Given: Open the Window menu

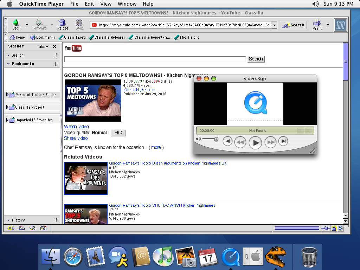Looking at the screenshot, I should coord(127,4).
